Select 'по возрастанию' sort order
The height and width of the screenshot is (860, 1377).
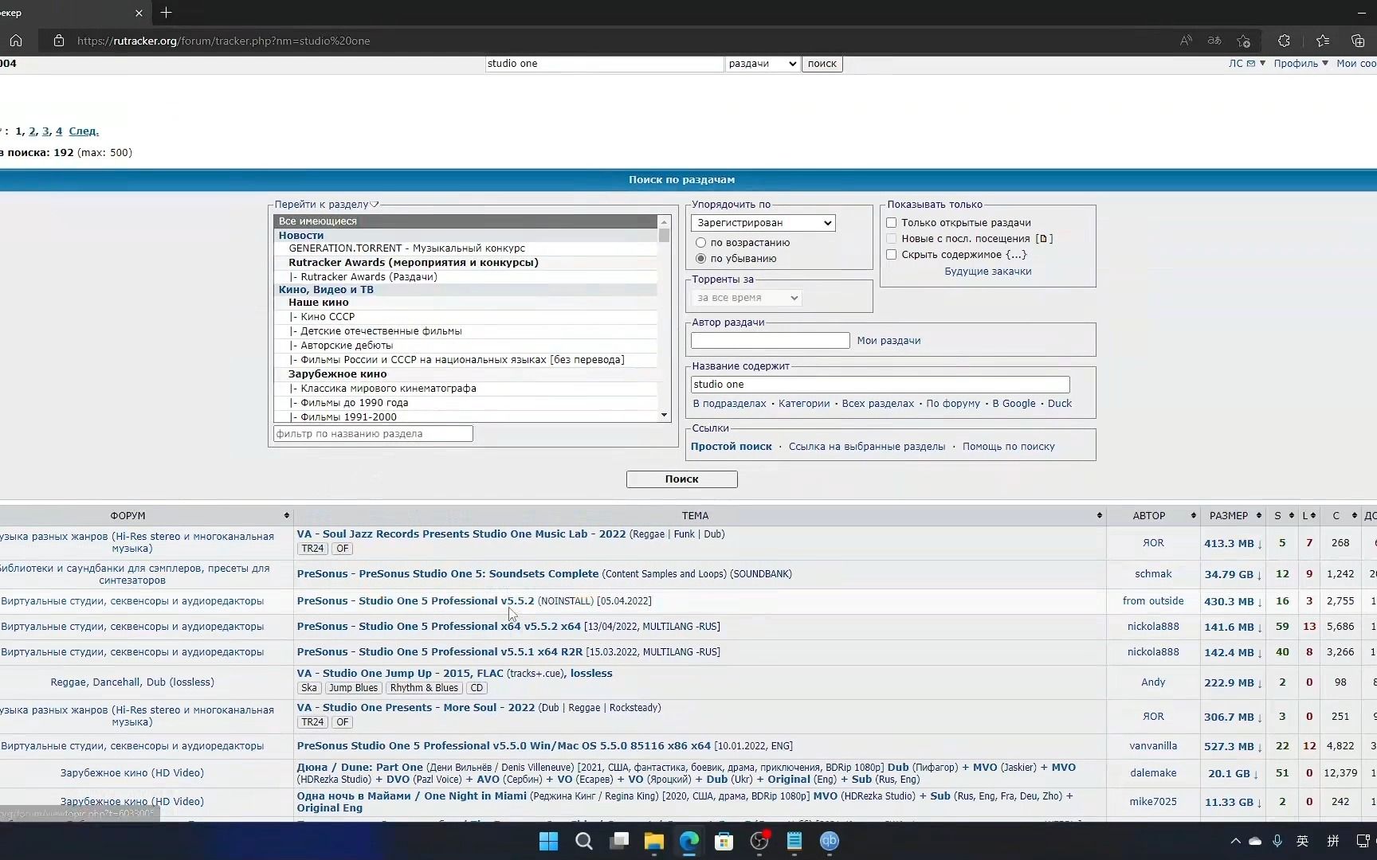(x=701, y=243)
